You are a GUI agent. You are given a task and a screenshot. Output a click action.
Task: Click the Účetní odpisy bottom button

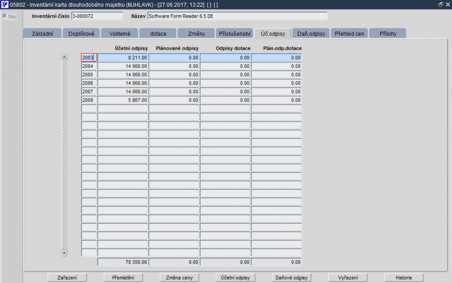tap(235, 277)
